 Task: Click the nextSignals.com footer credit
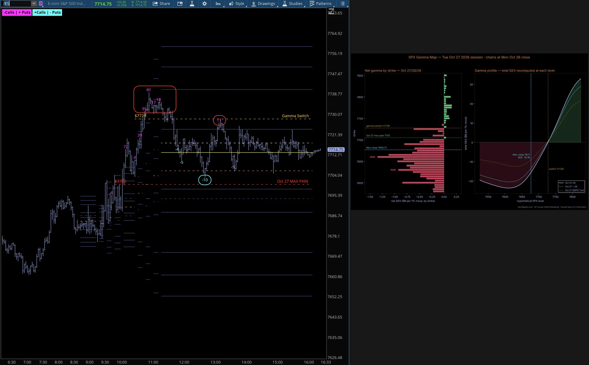[552, 207]
